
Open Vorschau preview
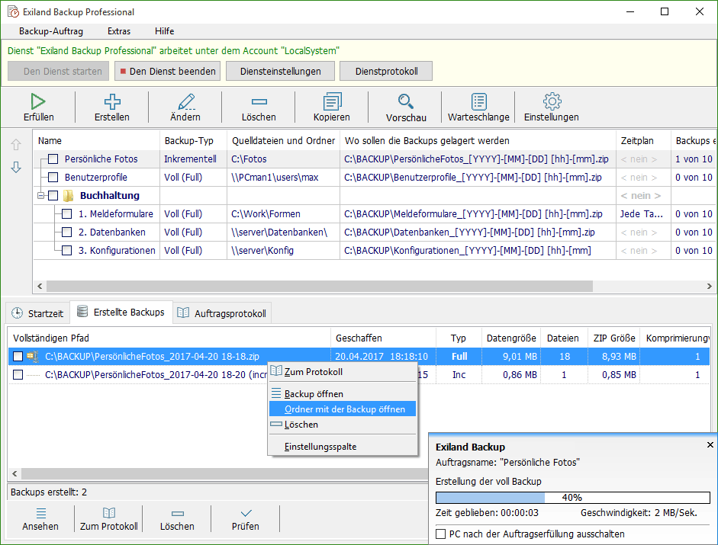click(x=406, y=101)
